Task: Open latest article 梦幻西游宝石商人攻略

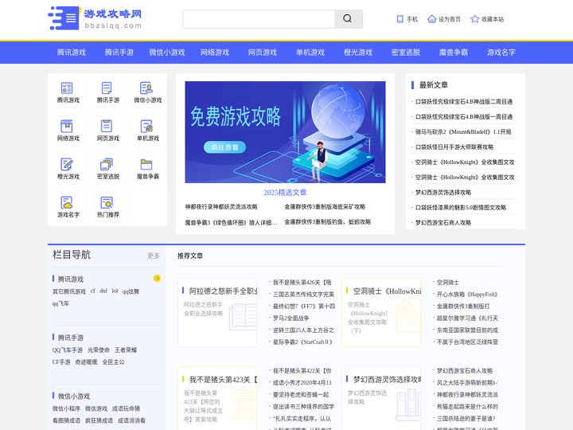Action: [x=443, y=223]
